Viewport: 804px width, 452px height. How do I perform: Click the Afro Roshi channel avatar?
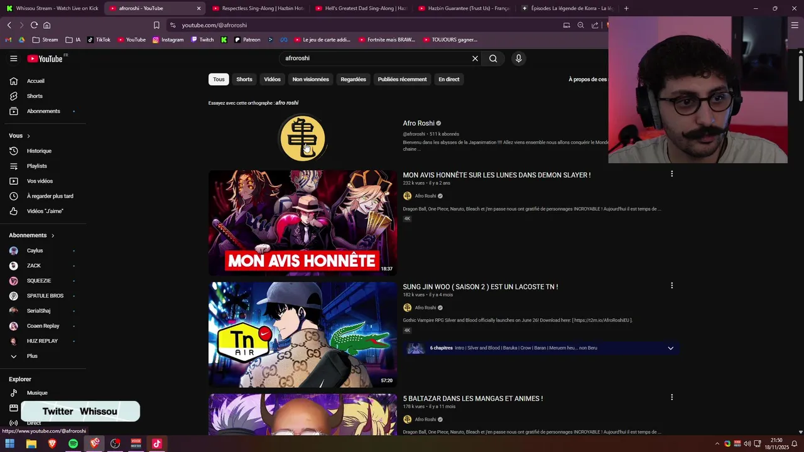302,138
